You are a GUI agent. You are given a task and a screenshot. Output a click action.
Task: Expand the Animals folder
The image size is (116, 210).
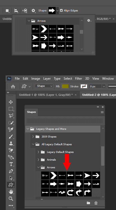tap(38, 160)
